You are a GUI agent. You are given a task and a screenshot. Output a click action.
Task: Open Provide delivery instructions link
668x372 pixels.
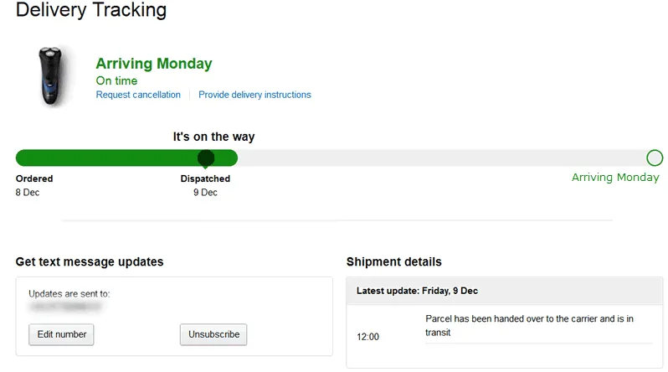(x=254, y=95)
